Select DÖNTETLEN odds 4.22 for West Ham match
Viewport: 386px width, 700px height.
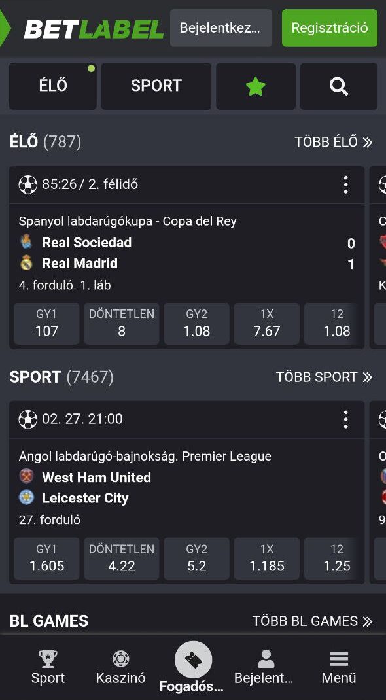122,559
